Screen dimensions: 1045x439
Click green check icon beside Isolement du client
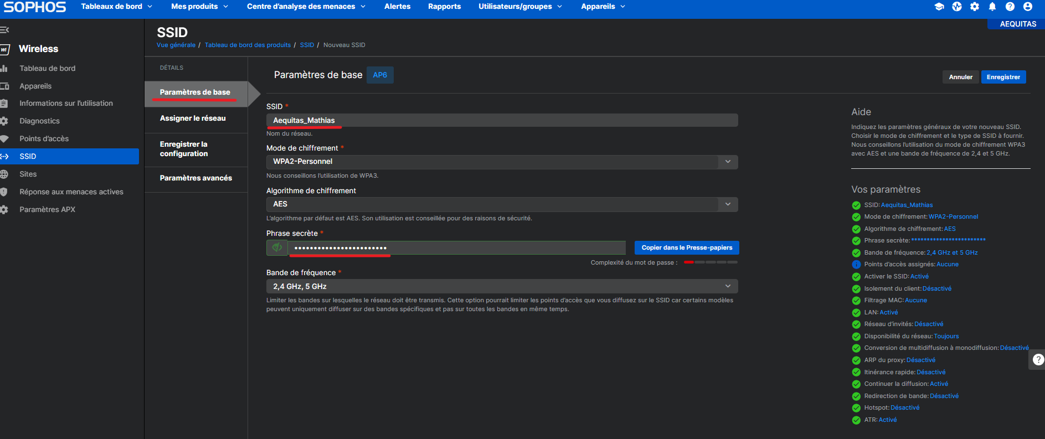click(x=856, y=288)
